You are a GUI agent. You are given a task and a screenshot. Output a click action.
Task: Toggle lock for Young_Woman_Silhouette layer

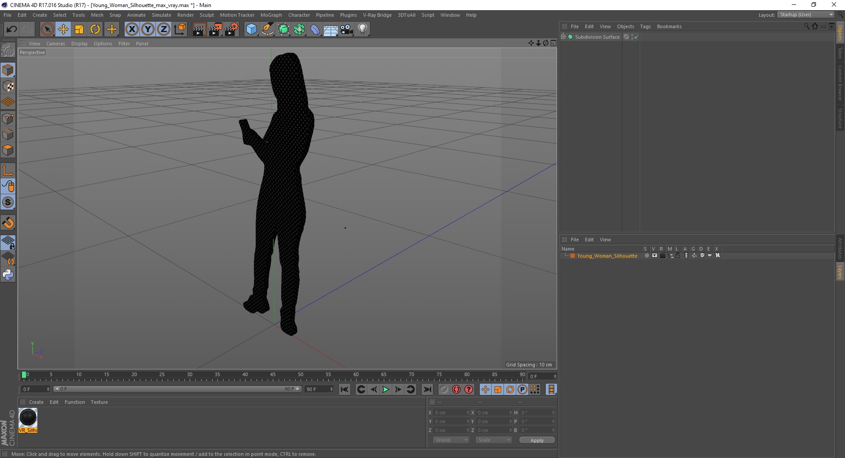678,255
